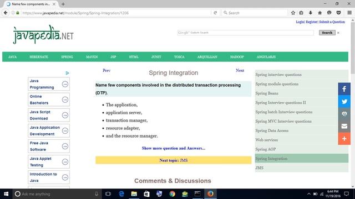
Task: Click the browser back arrow button
Action: click(x=6, y=13)
